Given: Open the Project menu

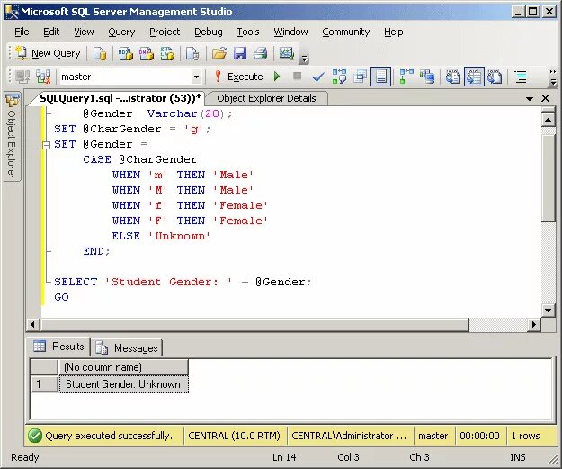Looking at the screenshot, I should 165,32.
